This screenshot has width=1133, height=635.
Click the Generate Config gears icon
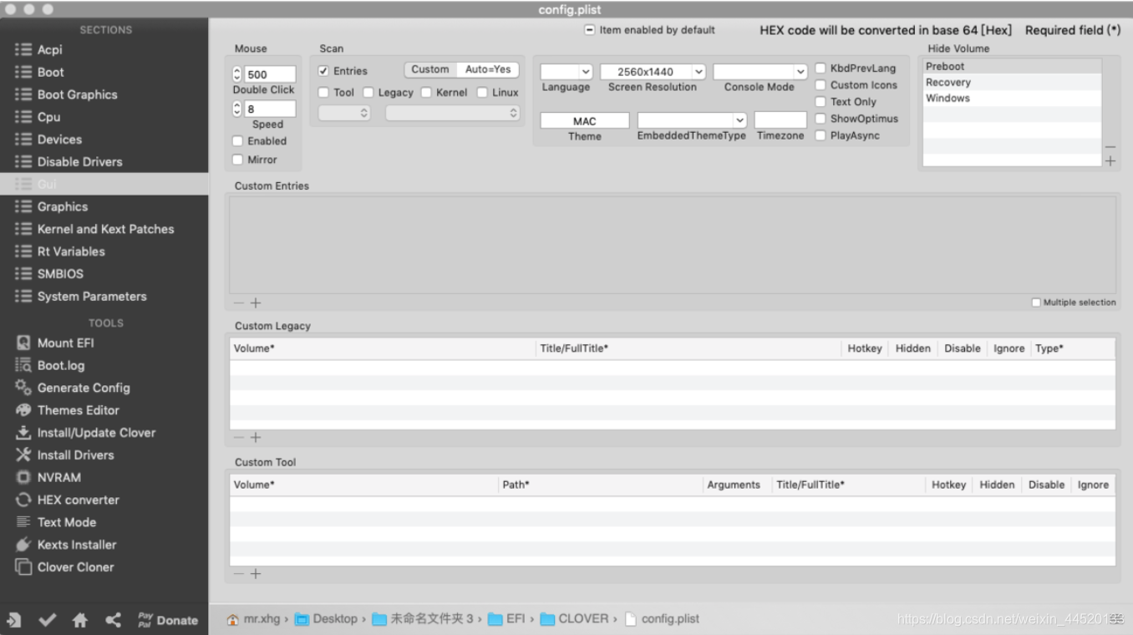pyautogui.click(x=23, y=388)
